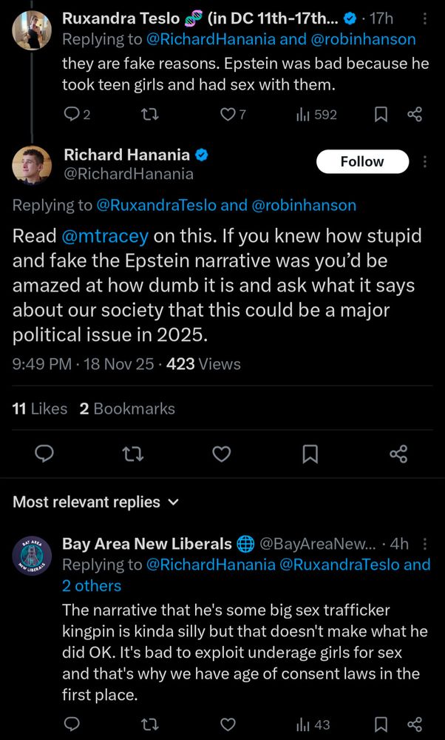This screenshot has width=445, height=740.
Task: Open Bay Area New Liberals profile picture
Action: pyautogui.click(x=33, y=555)
